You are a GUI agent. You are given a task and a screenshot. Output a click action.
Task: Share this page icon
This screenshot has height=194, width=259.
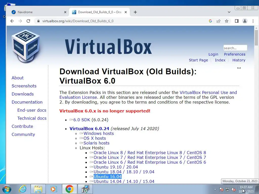coord(219,21)
